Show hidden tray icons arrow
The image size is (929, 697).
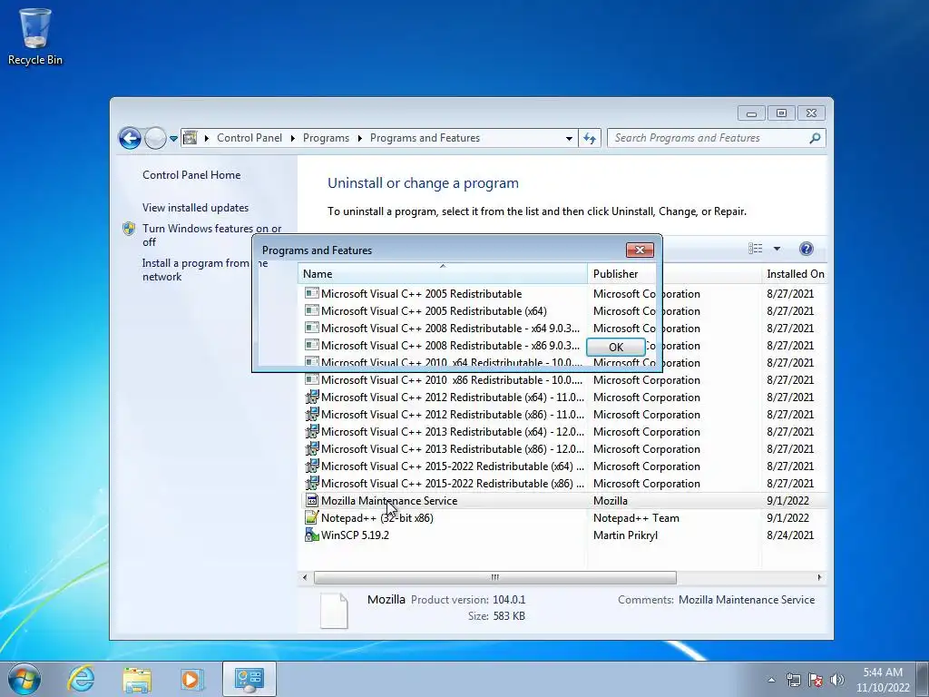[771, 680]
